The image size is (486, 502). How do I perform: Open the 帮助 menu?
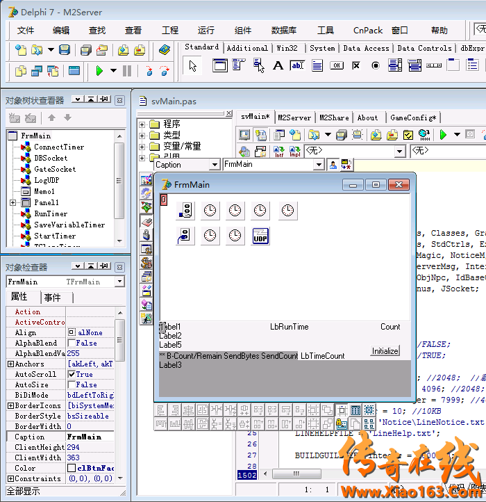click(439, 31)
